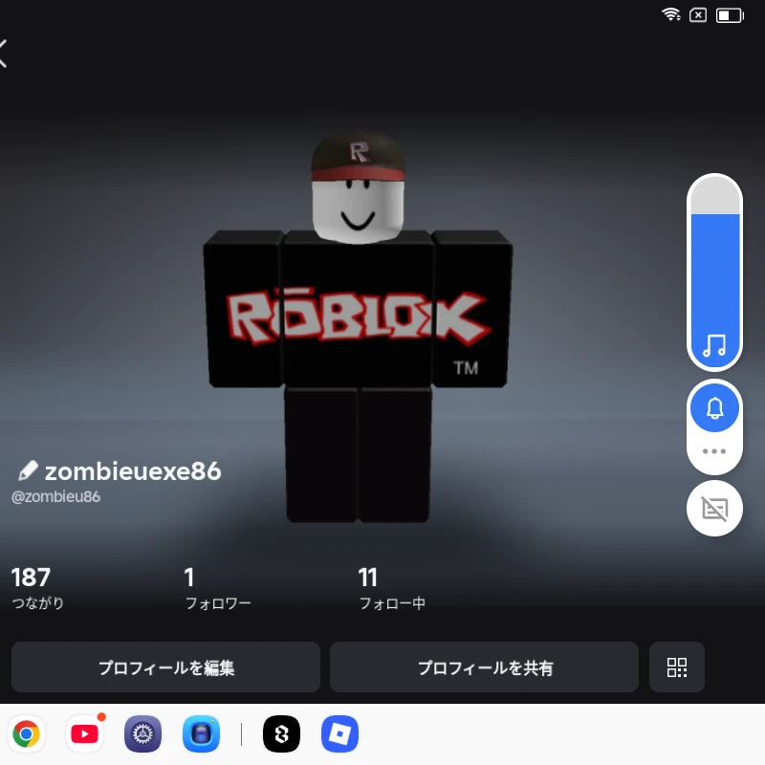Toggle the bell ringer mode button
The height and width of the screenshot is (765, 765).
[714, 408]
